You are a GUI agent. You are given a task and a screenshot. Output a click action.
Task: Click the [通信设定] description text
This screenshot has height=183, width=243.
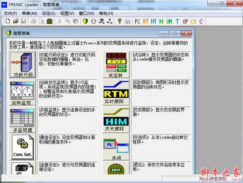[67, 139]
